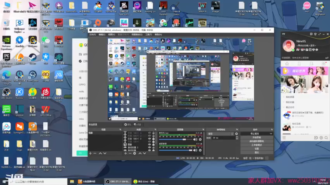This screenshot has width=330, height=185.
Task: Hide the 文本 (GDI+) 3 source
Action: [x=149, y=136]
